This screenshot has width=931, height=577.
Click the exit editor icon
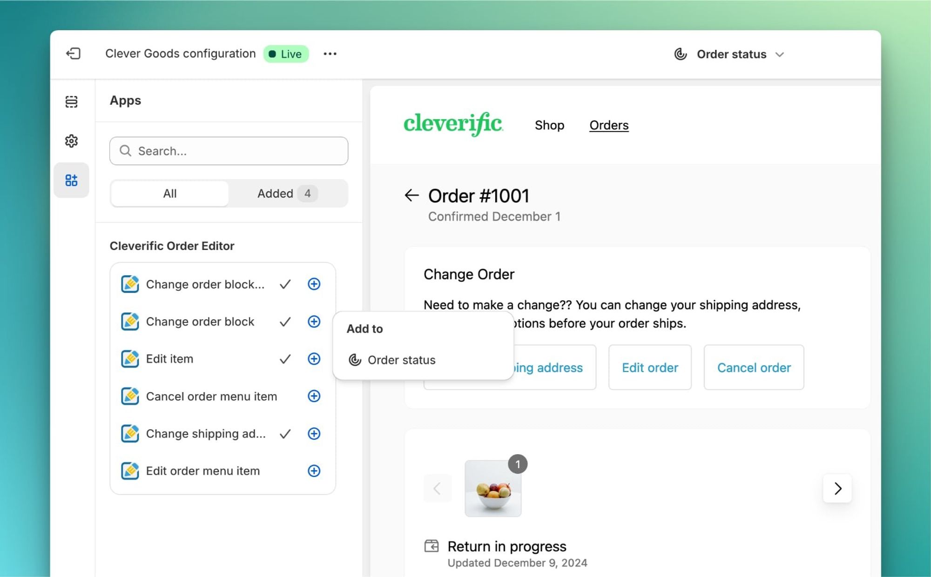tap(73, 54)
